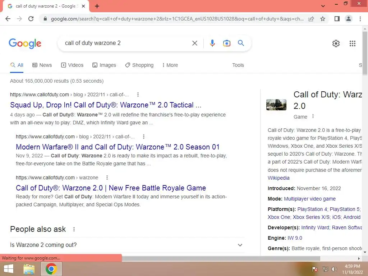Open People also ask options dots

(74, 229)
